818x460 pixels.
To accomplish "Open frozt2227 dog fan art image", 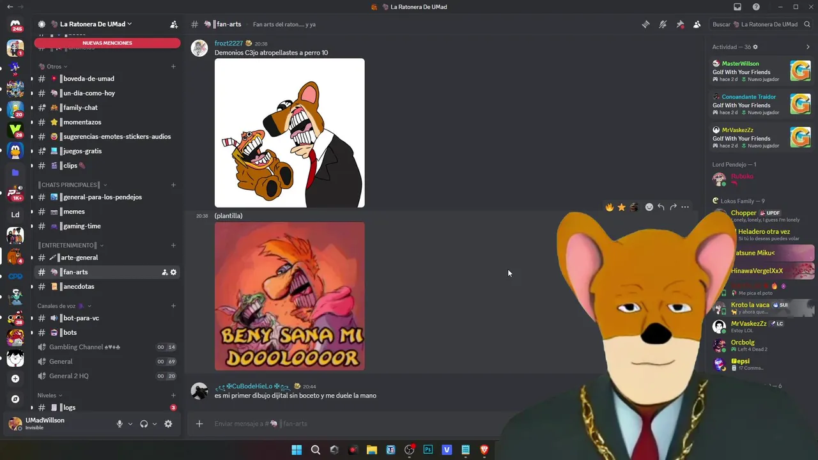I will point(289,133).
